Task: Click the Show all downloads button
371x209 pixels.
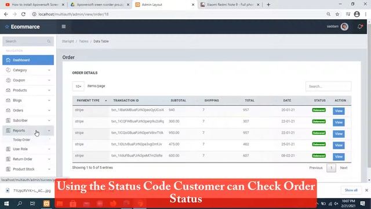Action: click(351, 190)
